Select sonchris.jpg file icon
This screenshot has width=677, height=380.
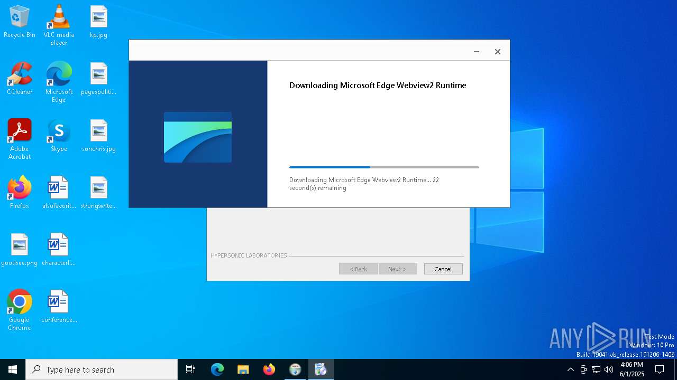point(98,136)
